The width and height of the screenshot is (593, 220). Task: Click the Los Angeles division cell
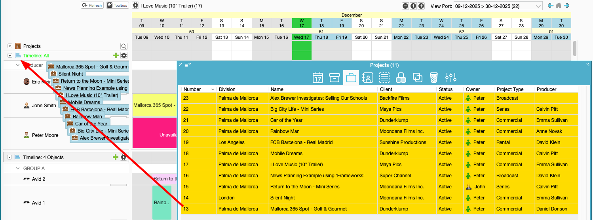click(242, 142)
